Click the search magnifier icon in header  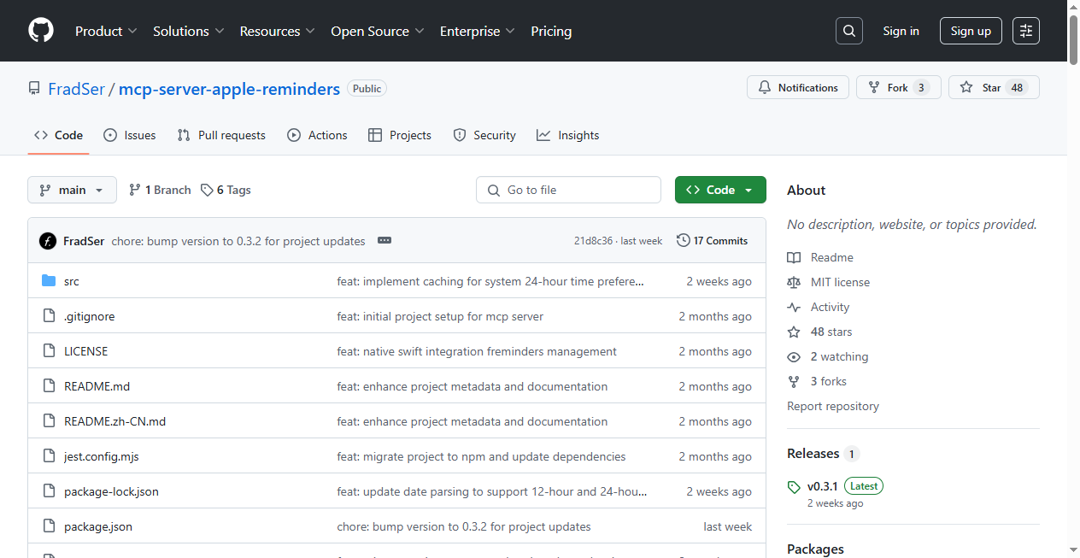tap(848, 31)
